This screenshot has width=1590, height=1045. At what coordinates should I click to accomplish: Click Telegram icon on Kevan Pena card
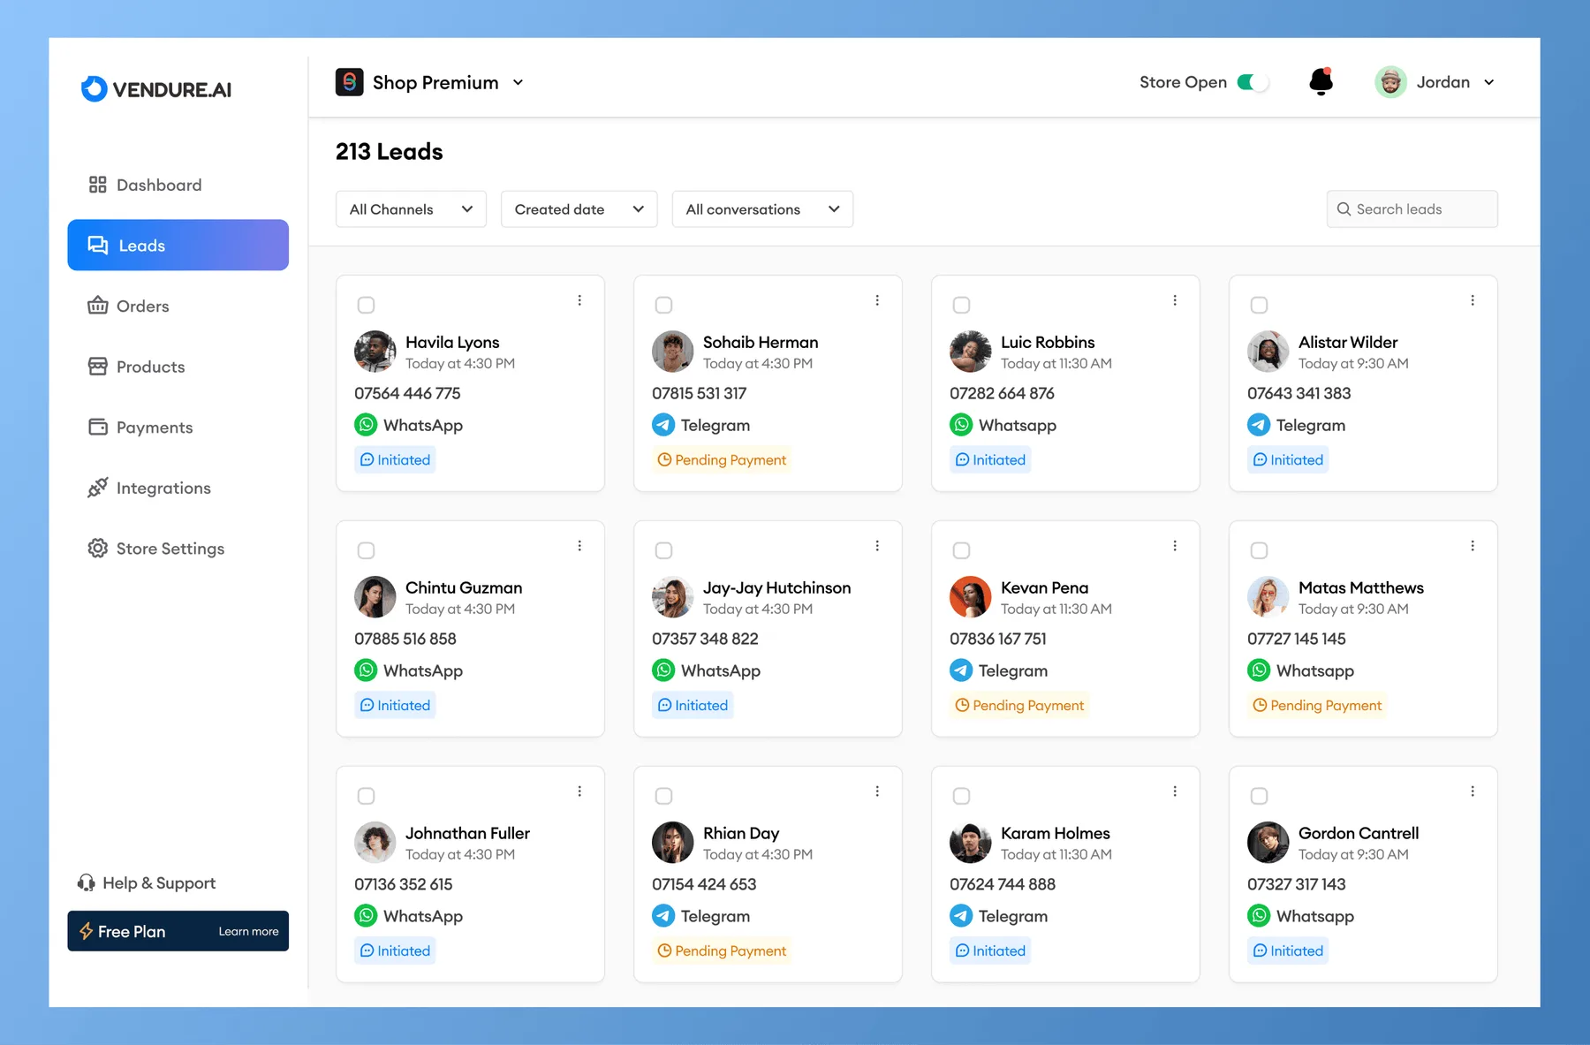point(961,670)
